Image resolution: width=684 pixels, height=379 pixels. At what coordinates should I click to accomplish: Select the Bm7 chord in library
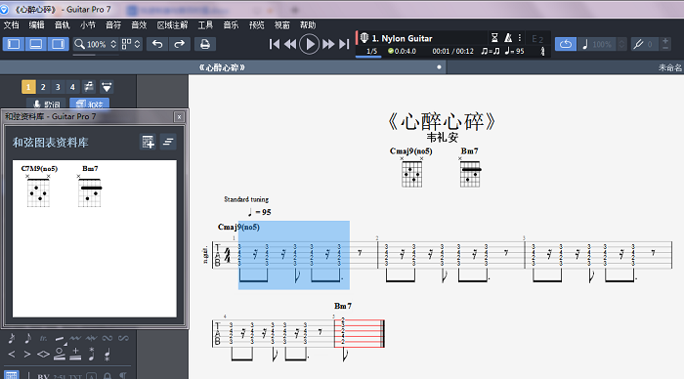[90, 186]
